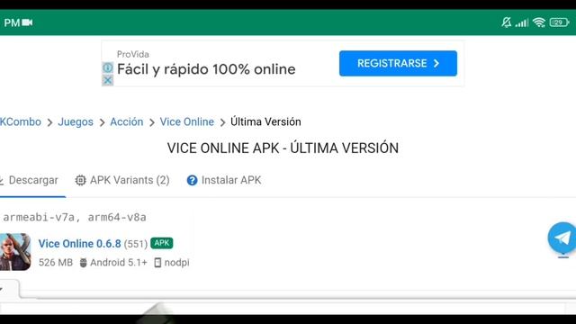The width and height of the screenshot is (576, 324).
Task: Tap the signal strength icon
Action: 522,23
